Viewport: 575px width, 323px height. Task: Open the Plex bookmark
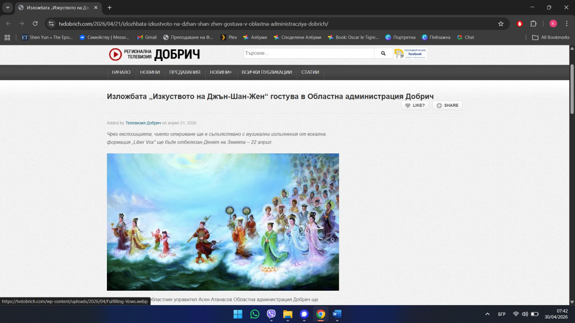[x=229, y=37]
